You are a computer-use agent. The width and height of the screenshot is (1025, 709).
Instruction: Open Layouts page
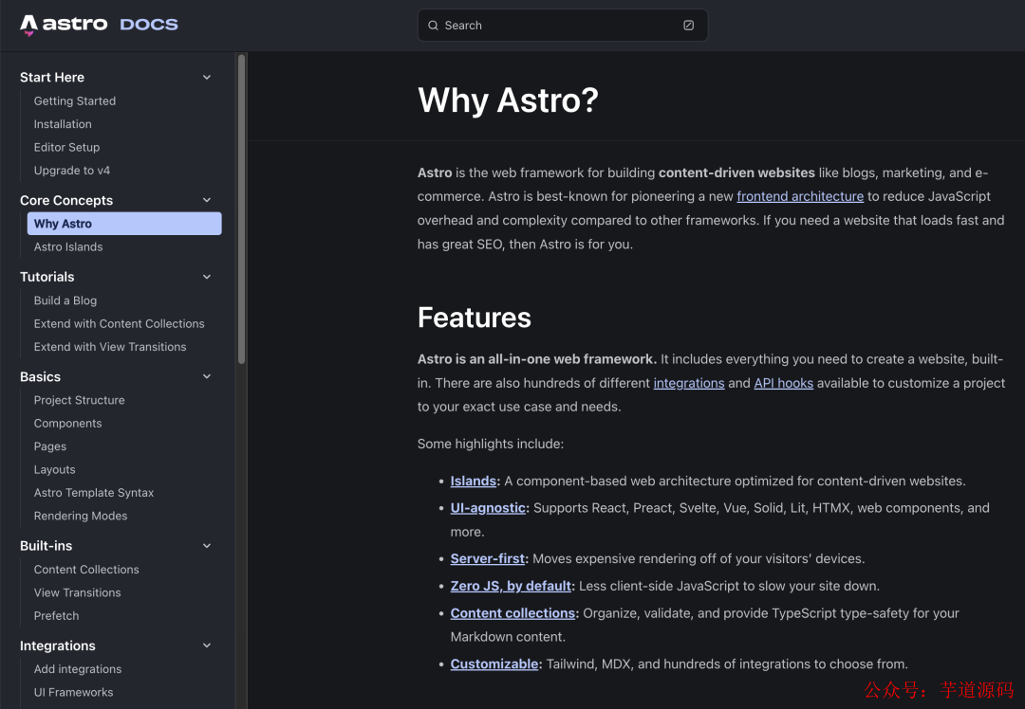54,469
